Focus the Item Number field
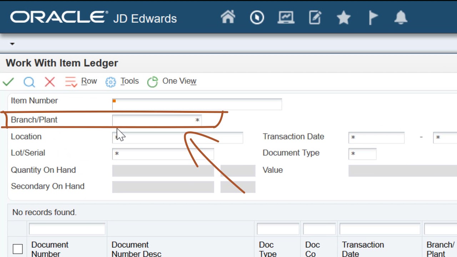Screen dimensions: 457x257 [x=197, y=104]
